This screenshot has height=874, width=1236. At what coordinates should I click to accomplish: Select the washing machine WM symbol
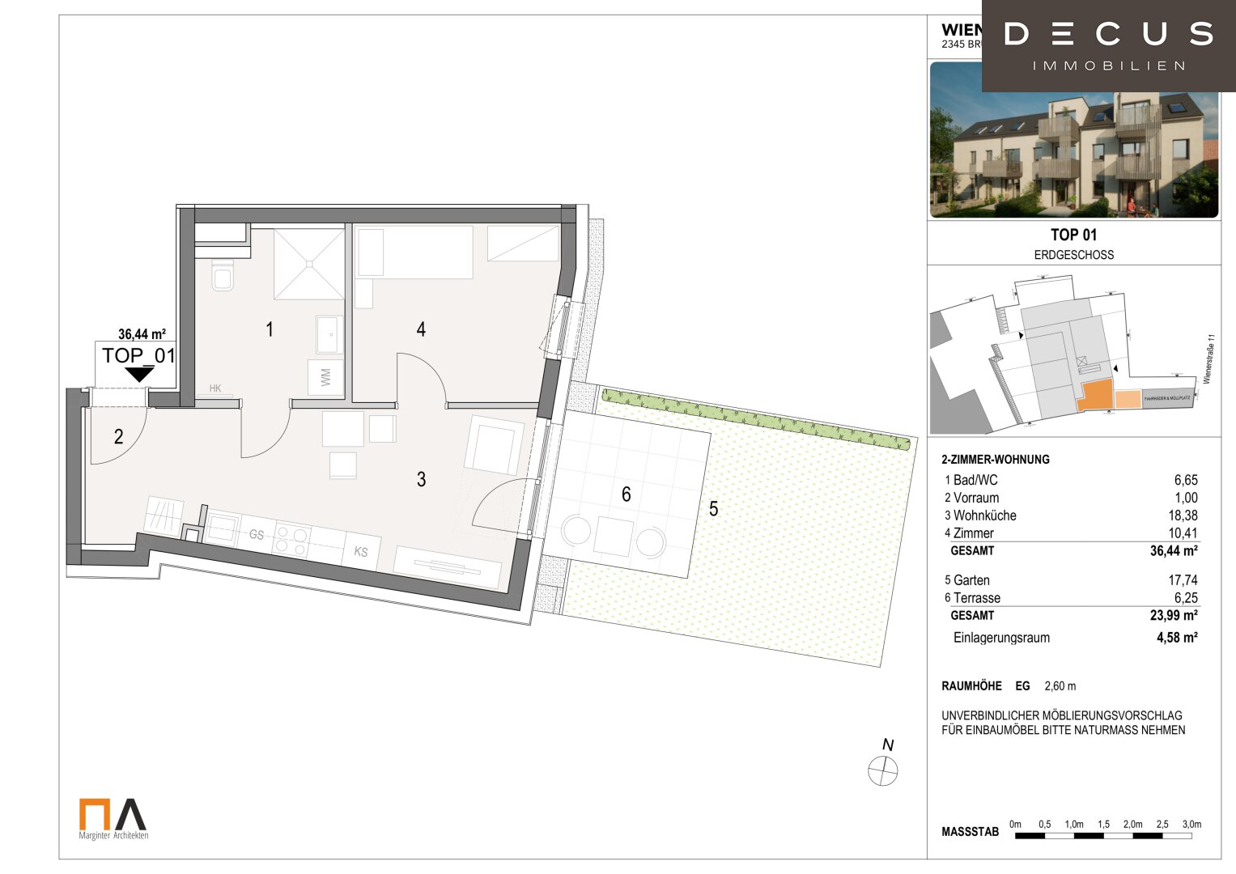[x=325, y=377]
